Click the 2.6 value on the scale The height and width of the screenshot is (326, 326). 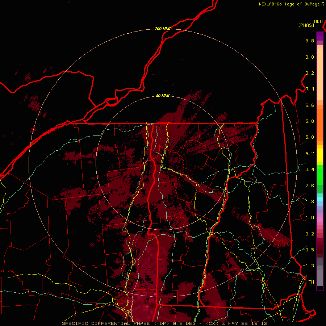310,186
